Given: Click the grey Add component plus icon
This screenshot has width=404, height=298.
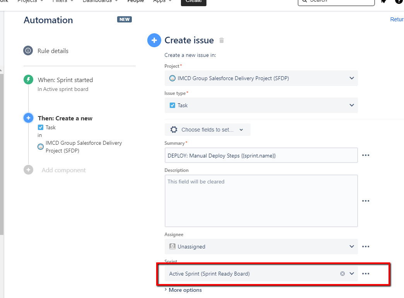Looking at the screenshot, I should 28,170.
